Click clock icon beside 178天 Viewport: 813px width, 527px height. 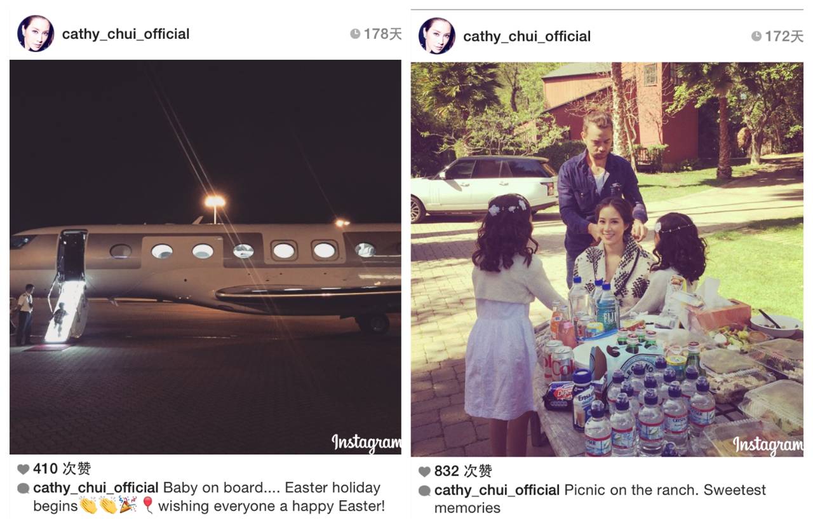tap(355, 34)
